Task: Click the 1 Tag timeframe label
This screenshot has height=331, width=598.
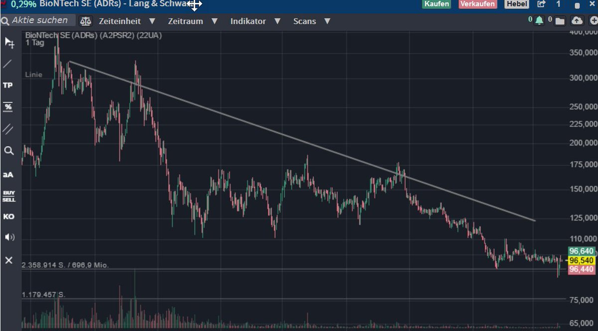Action: (x=35, y=43)
